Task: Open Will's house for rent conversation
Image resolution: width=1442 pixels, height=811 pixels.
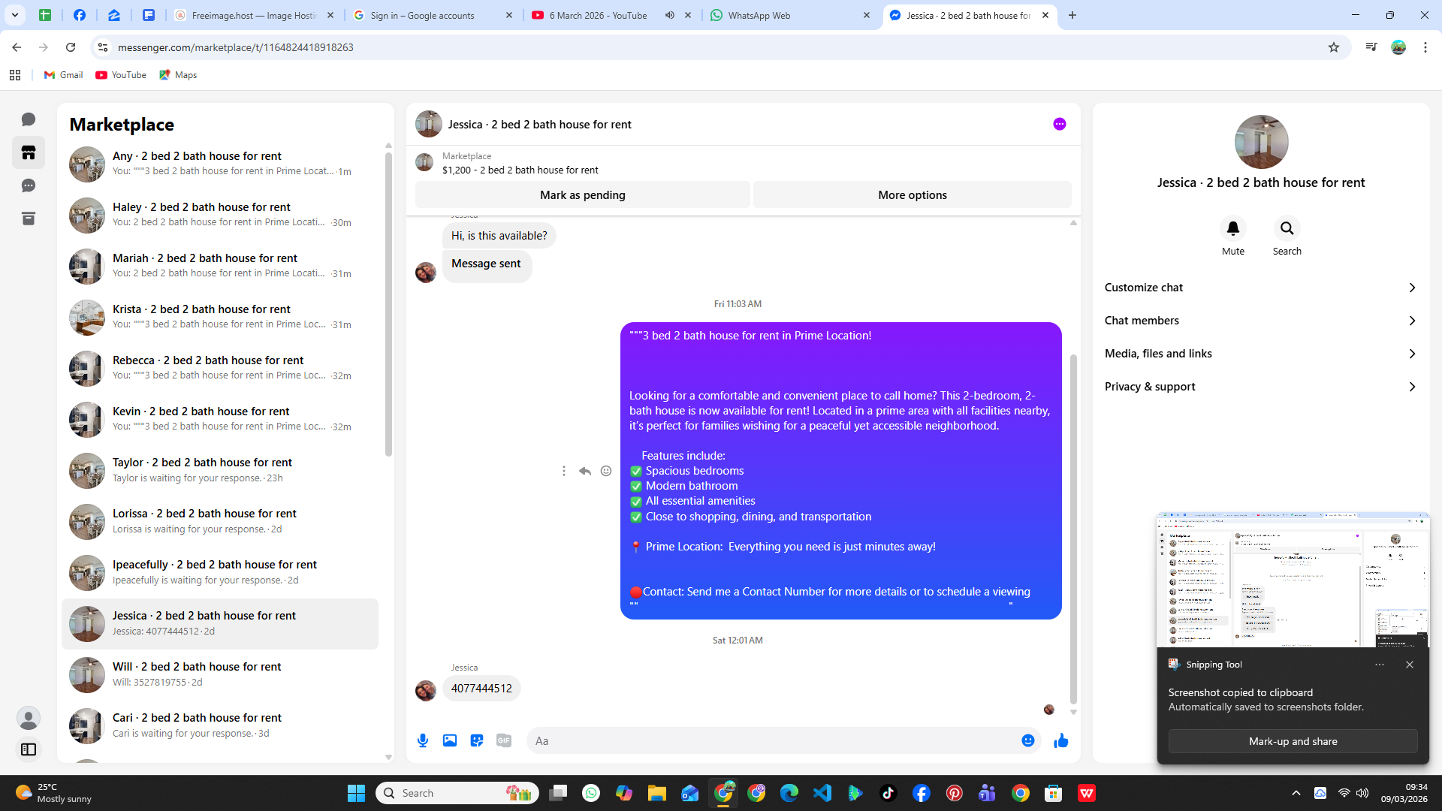Action: coord(220,674)
